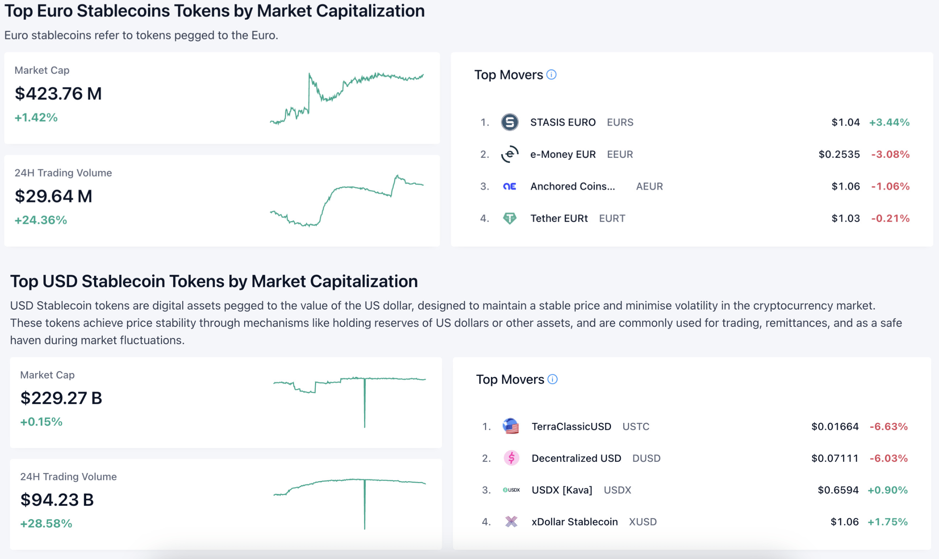Click the Euro 24H Trading Volume chart
The height and width of the screenshot is (559, 939).
coord(347,201)
